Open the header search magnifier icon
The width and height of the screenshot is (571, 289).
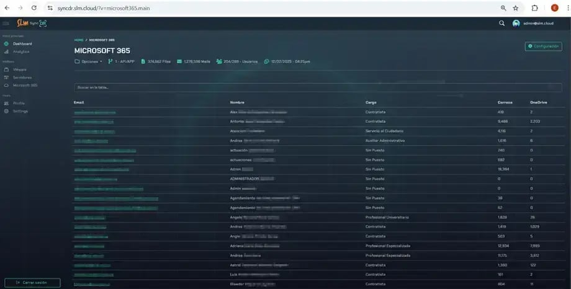(x=501, y=24)
